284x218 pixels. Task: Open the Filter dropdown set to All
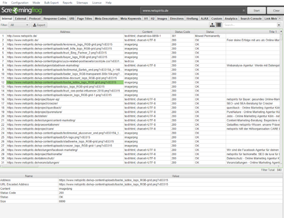click(x=19, y=25)
